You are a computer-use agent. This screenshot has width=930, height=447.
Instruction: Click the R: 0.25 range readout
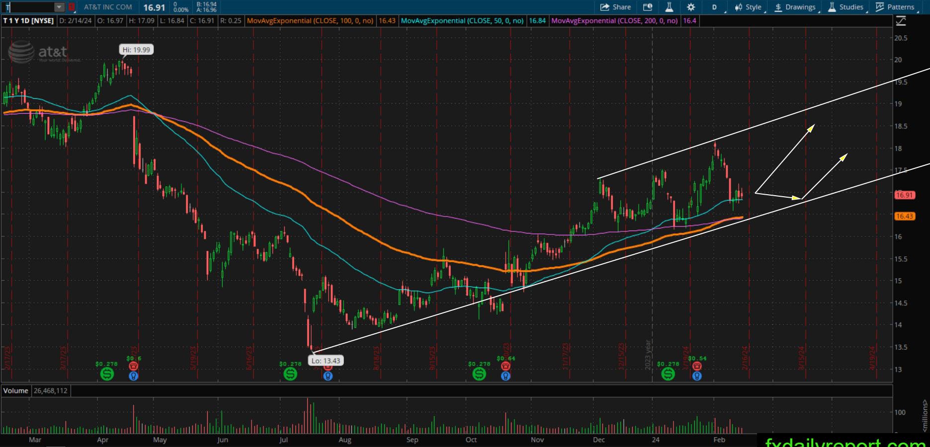click(x=231, y=21)
